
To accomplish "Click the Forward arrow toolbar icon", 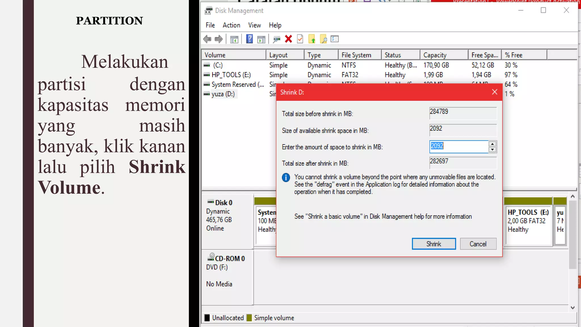I will [x=219, y=39].
